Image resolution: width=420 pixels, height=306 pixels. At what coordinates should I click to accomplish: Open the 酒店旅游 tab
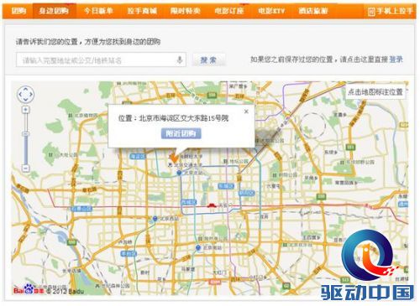coord(313,11)
